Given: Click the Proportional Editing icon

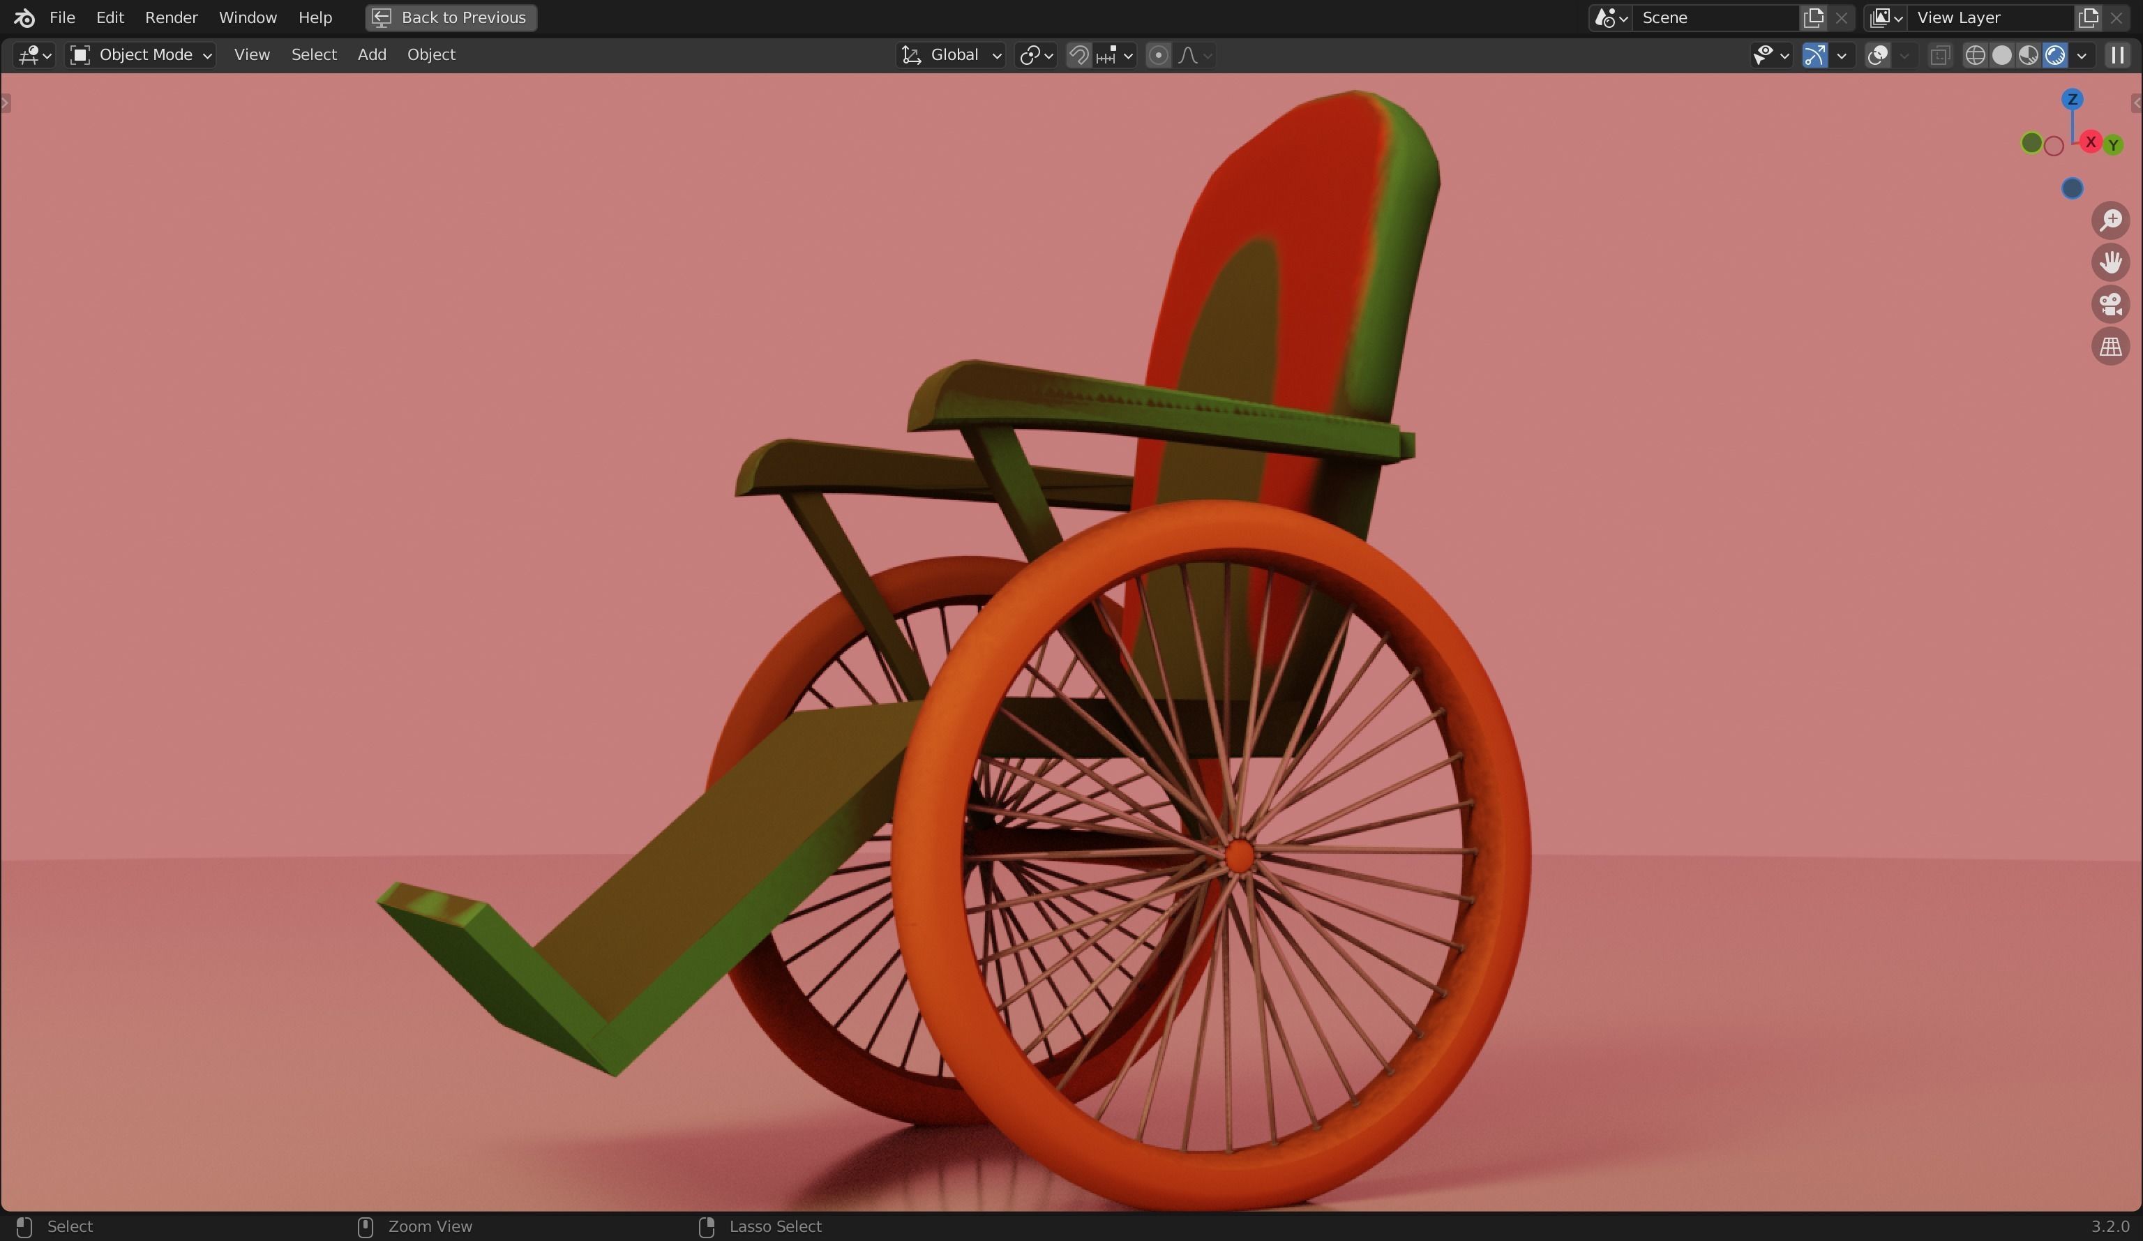Looking at the screenshot, I should [x=1157, y=54].
